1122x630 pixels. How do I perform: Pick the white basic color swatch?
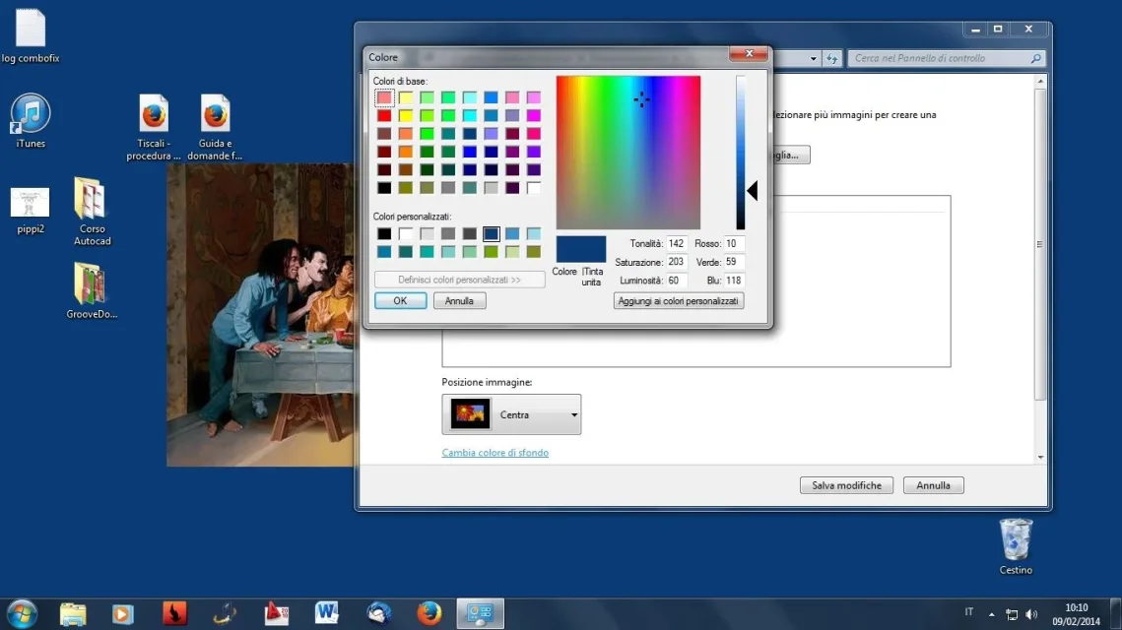534,188
